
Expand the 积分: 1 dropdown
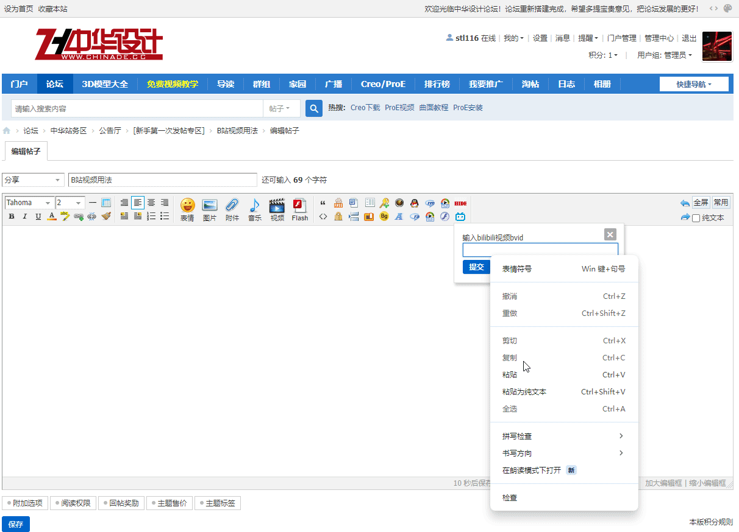603,55
